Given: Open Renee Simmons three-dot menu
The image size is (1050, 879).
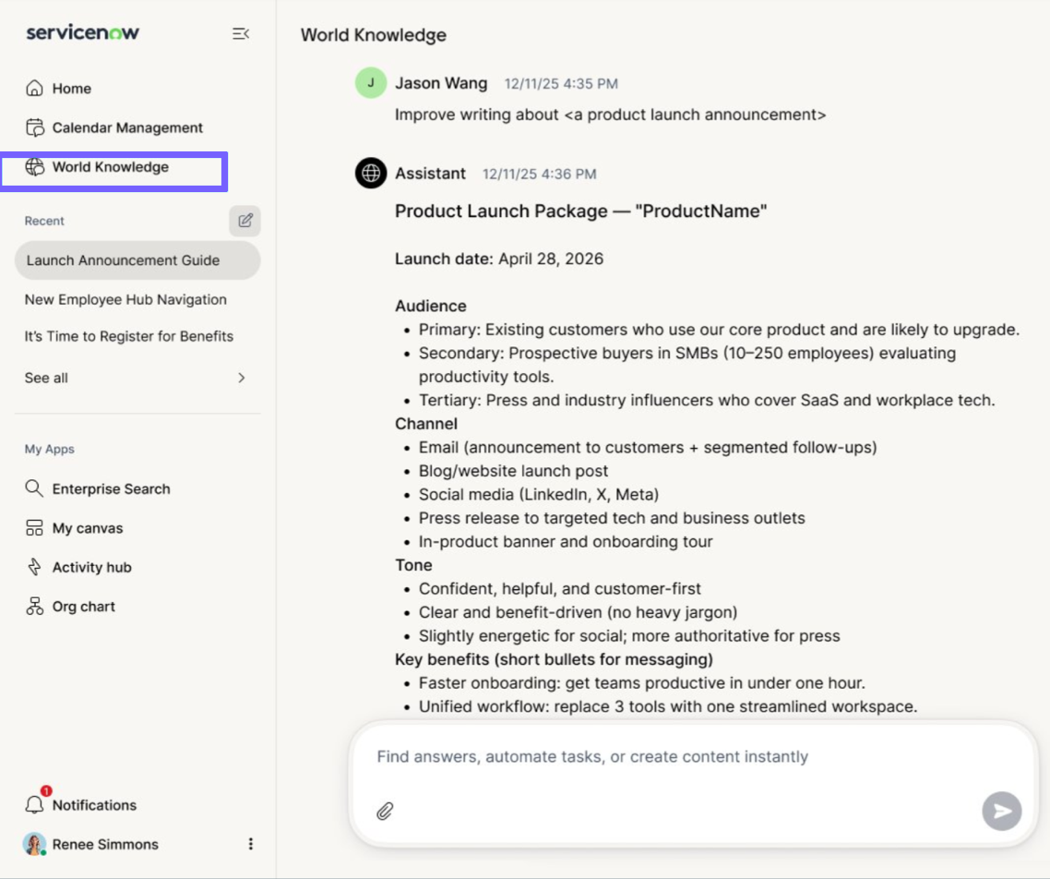Looking at the screenshot, I should coord(250,844).
